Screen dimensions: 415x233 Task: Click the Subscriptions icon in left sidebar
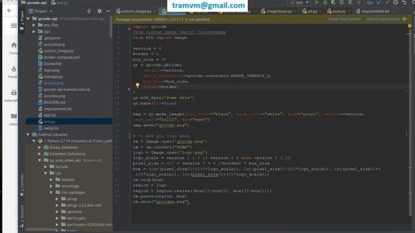[14, 93]
